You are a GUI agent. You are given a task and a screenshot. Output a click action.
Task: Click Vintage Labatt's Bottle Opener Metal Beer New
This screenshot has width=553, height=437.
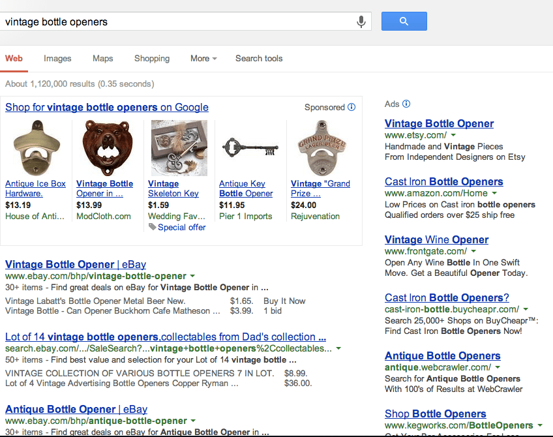click(x=95, y=301)
